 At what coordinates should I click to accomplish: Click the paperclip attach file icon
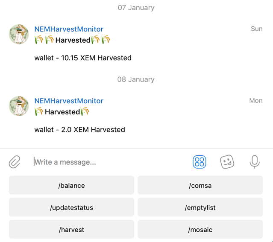[x=15, y=162]
